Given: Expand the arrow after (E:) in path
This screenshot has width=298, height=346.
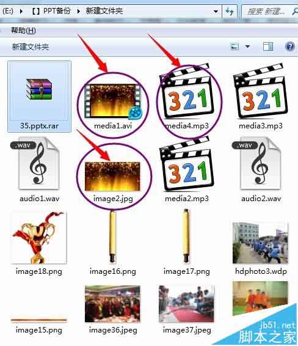Looking at the screenshot, I should (21, 11).
